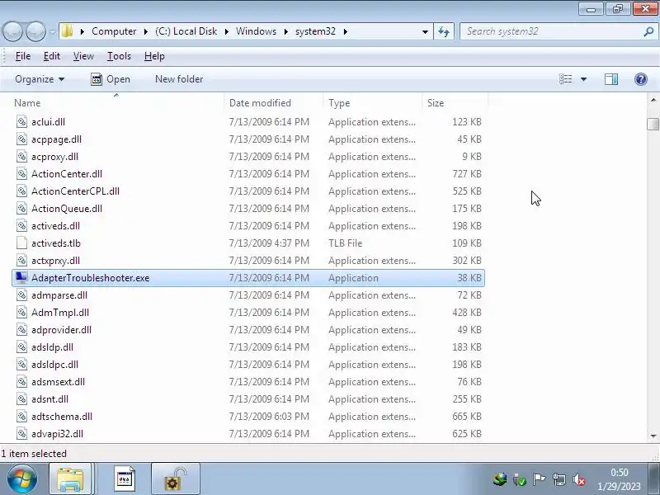
Task: Select the acppage.dll file icon
Action: pos(22,139)
